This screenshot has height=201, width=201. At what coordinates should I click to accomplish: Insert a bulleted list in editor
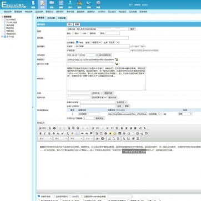[97, 128]
